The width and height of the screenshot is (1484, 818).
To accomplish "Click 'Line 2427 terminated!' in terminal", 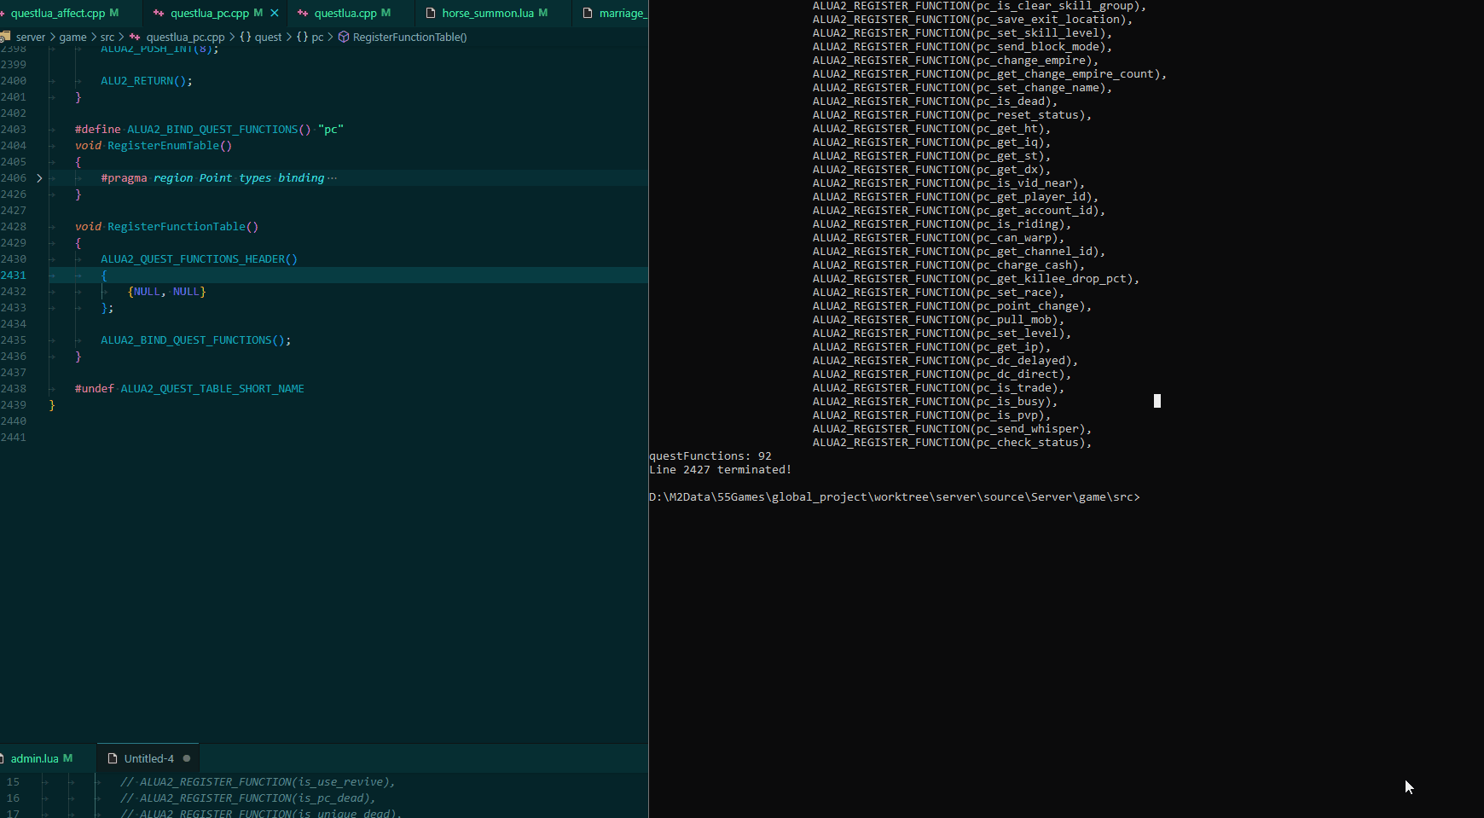I will tap(721, 470).
